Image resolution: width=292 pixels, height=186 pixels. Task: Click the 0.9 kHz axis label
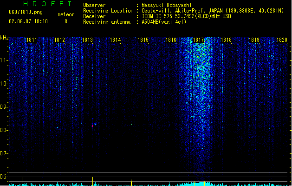click(4, 107)
